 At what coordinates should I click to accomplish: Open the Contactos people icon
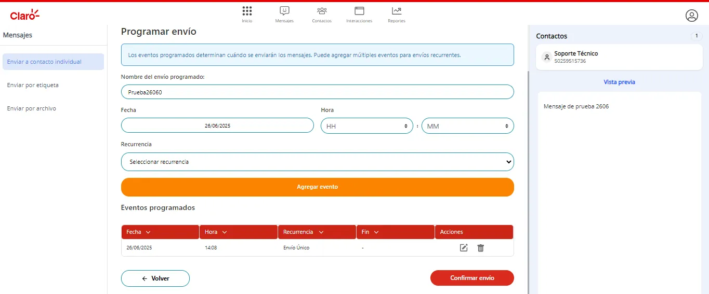(322, 11)
